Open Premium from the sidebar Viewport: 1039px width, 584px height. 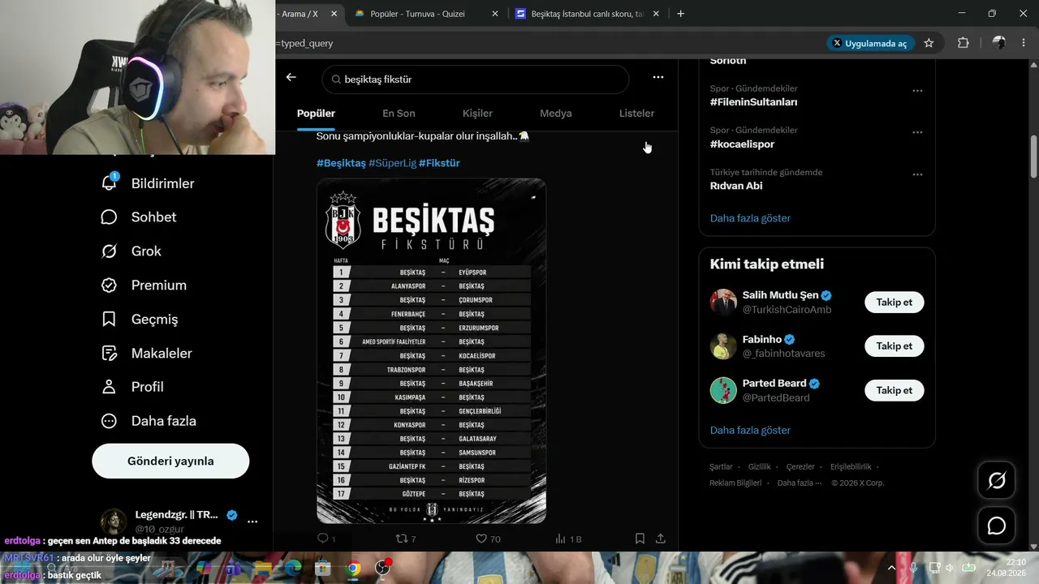[144, 286]
